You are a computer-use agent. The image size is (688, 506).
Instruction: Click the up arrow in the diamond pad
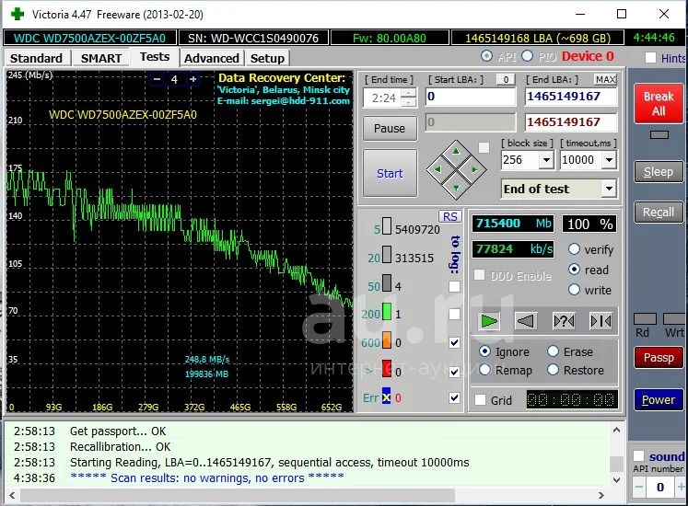454,151
